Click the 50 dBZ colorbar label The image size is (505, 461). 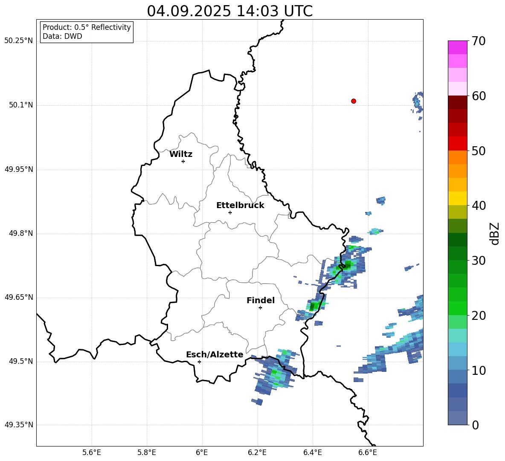pos(479,151)
